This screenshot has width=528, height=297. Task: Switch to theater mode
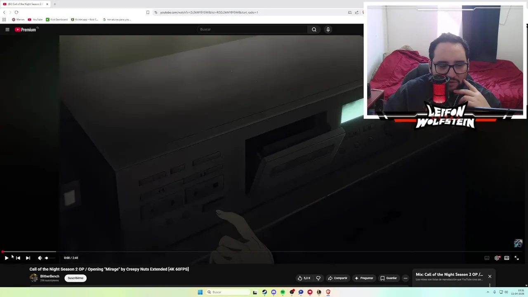coord(507,258)
